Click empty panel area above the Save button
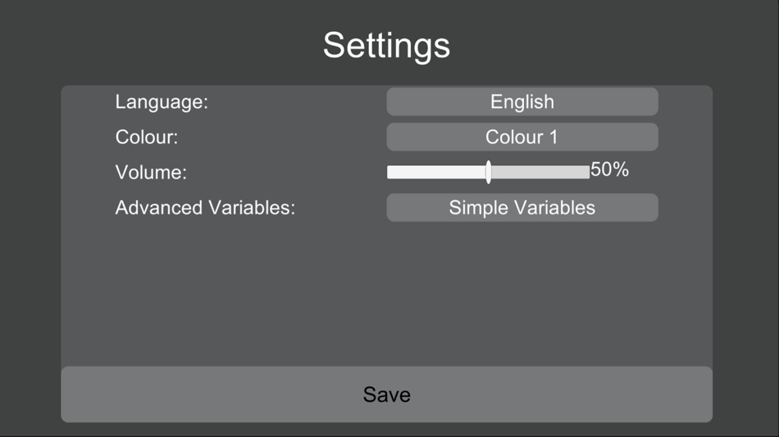Image resolution: width=779 pixels, height=437 pixels. [386, 295]
